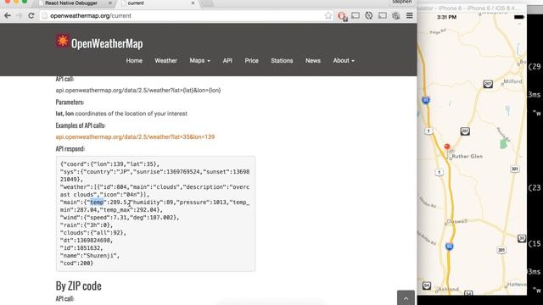The height and width of the screenshot is (305, 543).
Task: Open the Price nav link
Action: point(251,60)
